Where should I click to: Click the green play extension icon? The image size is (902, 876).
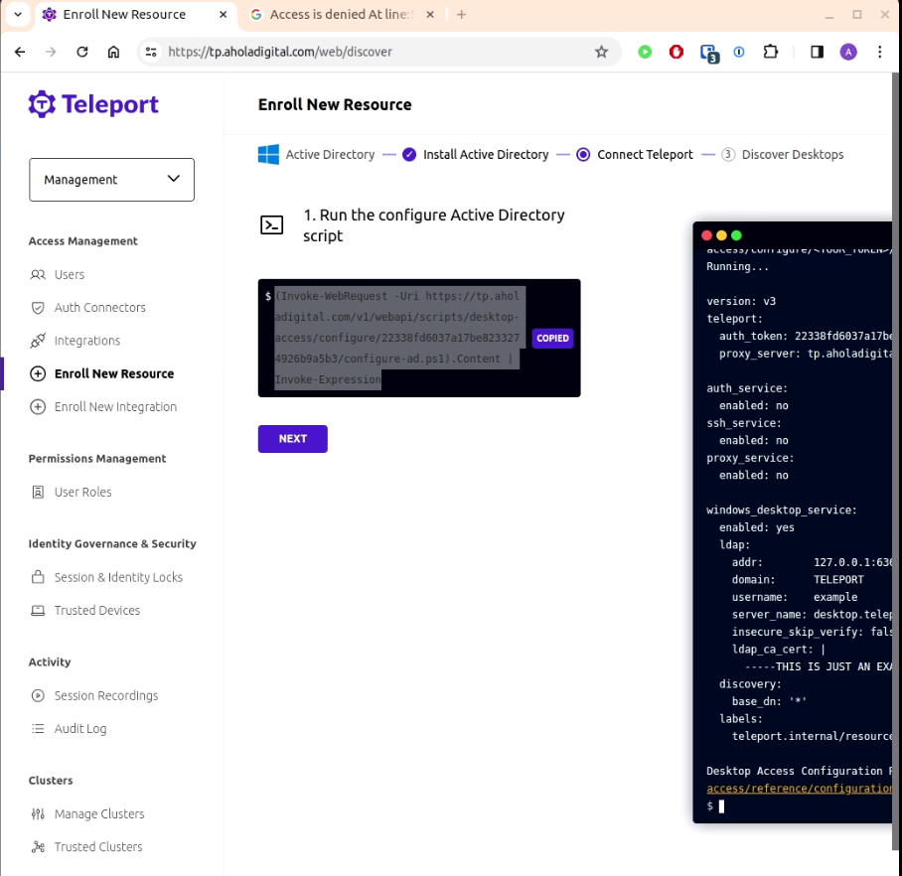[x=645, y=52]
